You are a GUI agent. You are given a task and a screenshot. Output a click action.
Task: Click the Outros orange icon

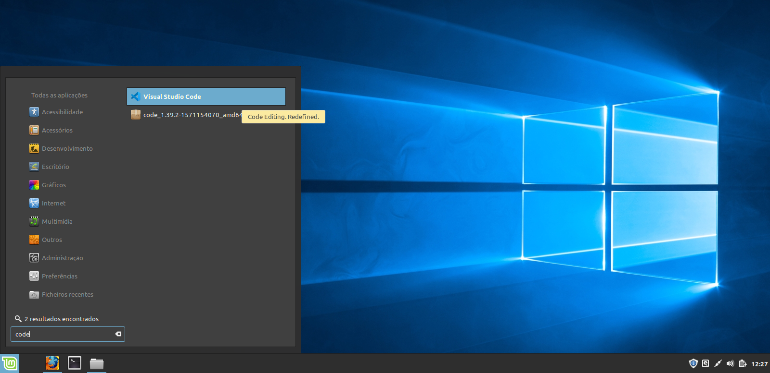click(34, 240)
